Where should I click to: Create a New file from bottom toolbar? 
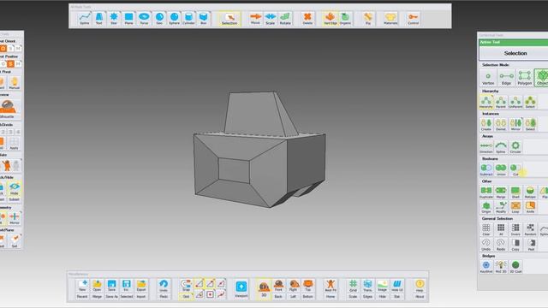click(82, 286)
